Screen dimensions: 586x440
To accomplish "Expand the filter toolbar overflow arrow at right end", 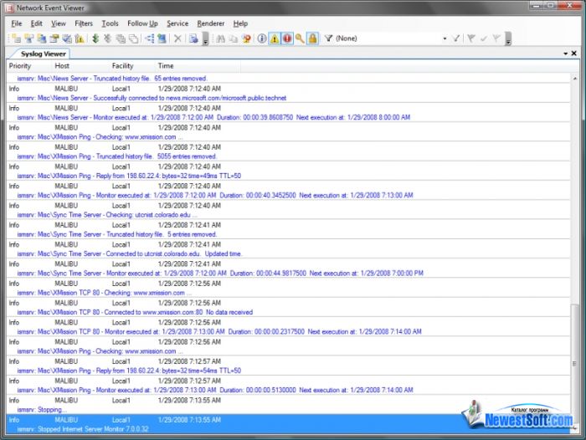I will pos(508,39).
